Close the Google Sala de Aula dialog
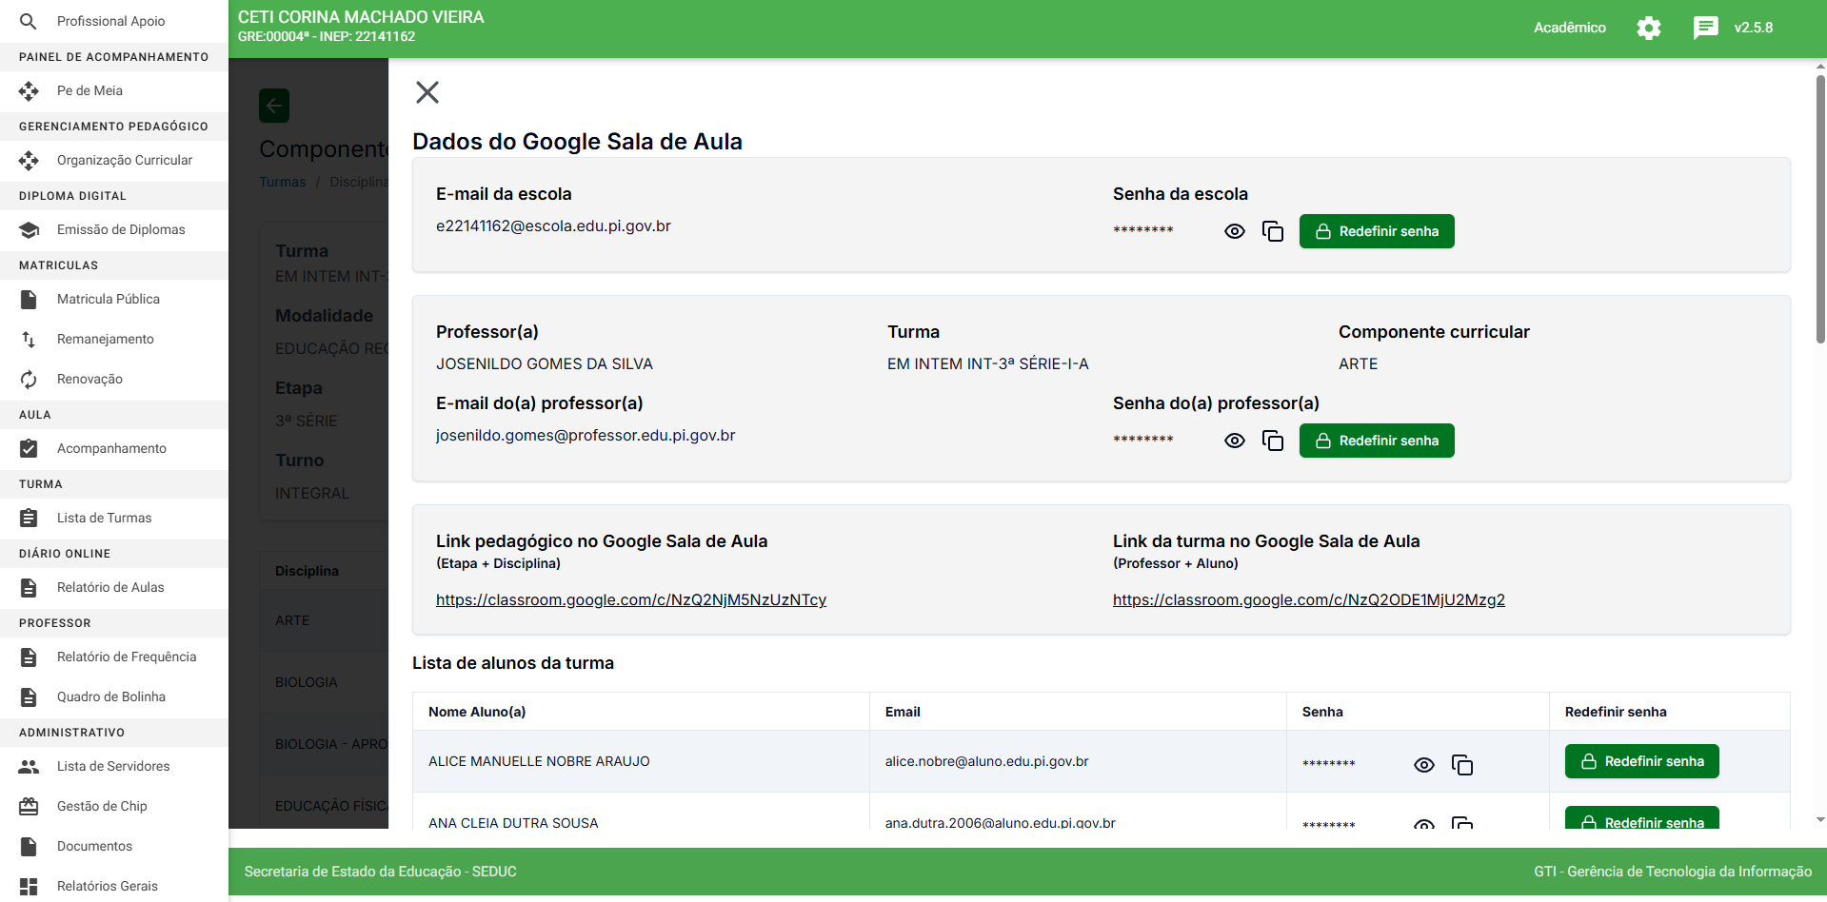This screenshot has height=902, width=1827. tap(427, 92)
